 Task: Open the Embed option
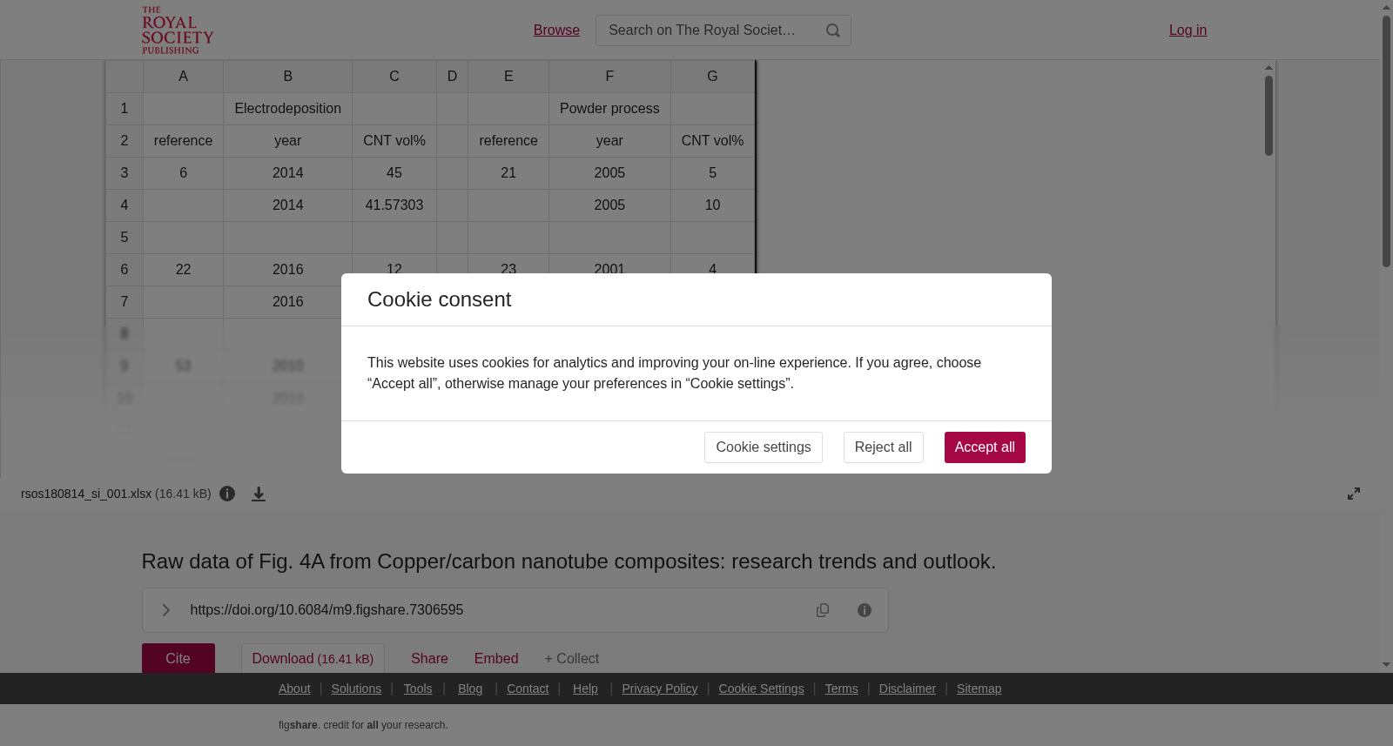pos(496,659)
